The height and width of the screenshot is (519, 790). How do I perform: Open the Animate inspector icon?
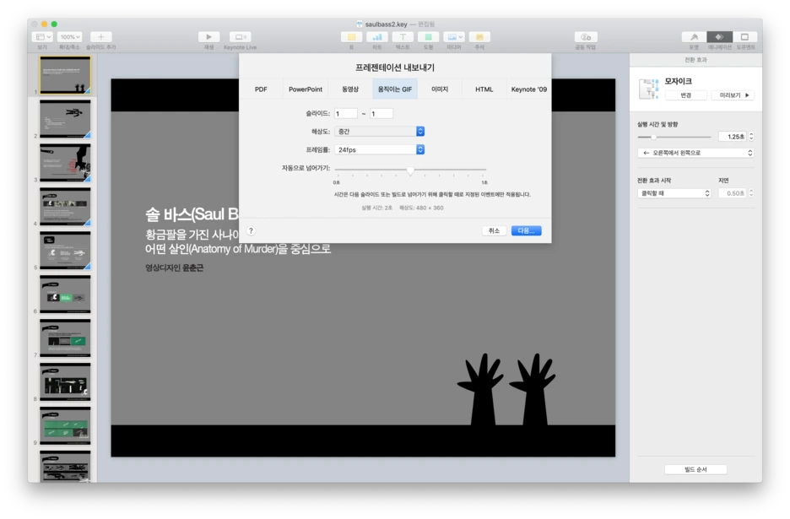719,37
